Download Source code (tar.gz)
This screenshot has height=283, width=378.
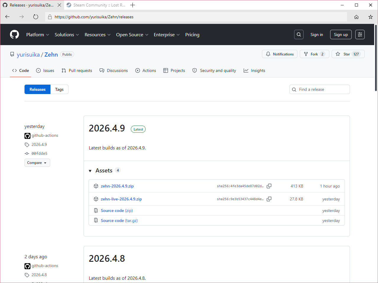(x=119, y=221)
